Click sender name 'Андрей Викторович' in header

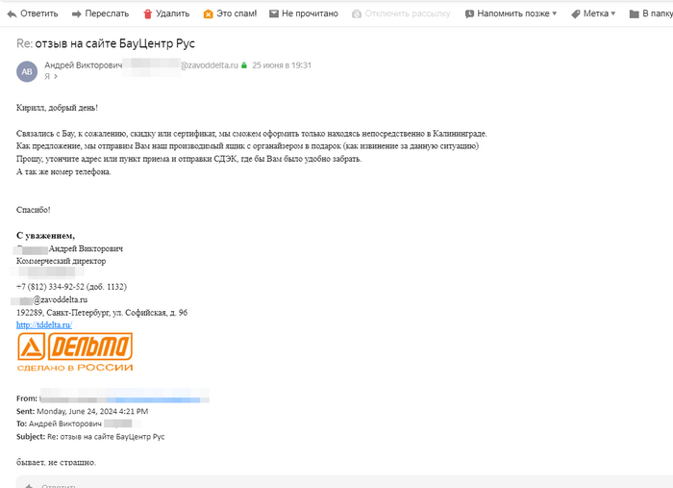tap(84, 65)
